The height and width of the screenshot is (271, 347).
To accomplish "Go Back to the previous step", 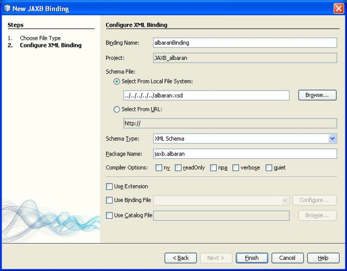I will [180, 258].
